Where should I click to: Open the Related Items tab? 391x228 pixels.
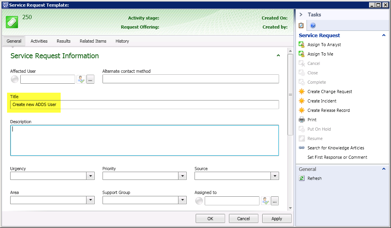pyautogui.click(x=93, y=41)
